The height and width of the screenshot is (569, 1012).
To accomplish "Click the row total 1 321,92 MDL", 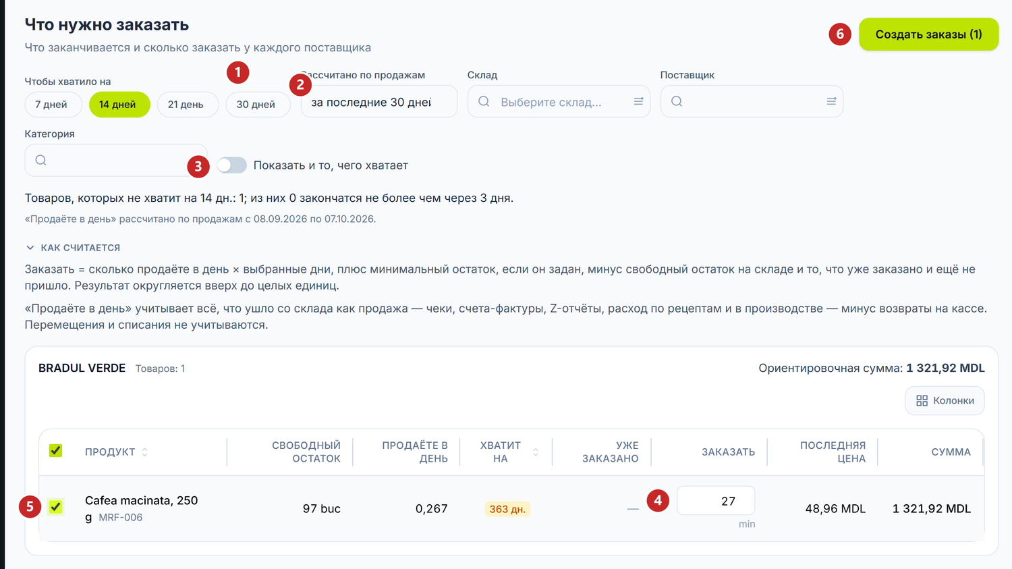I will 932,509.
